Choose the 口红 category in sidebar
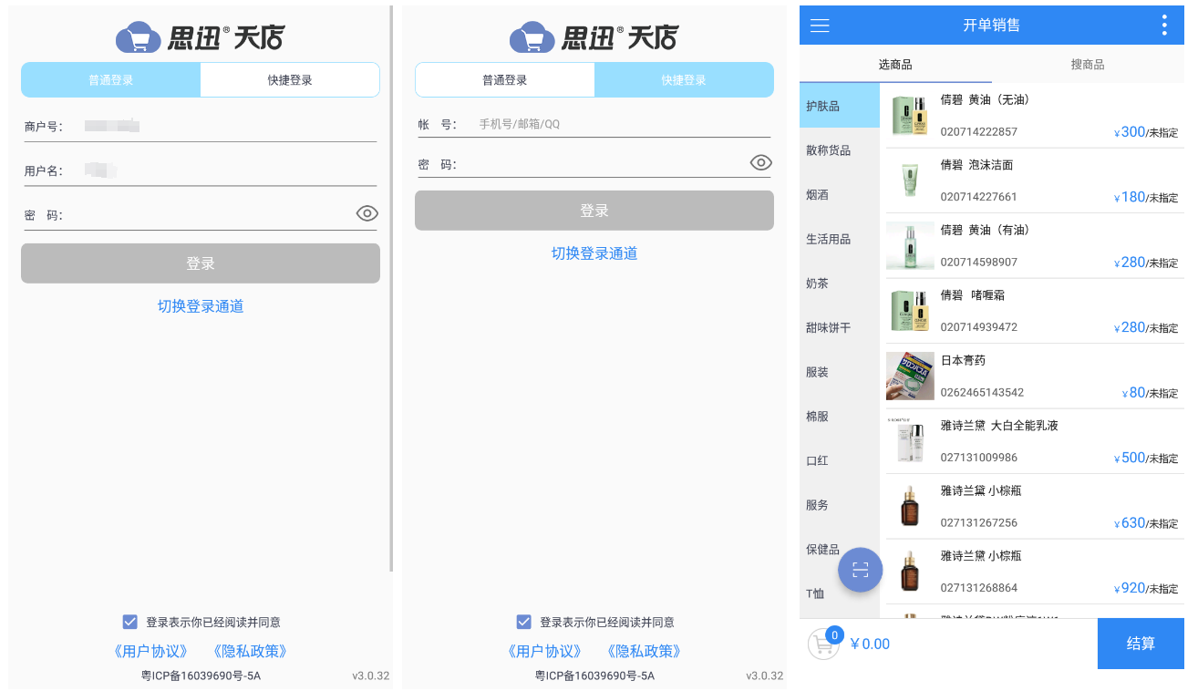The width and height of the screenshot is (1198, 691). 818,460
